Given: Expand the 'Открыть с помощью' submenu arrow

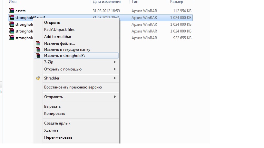Looking at the screenshot, I should [x=115, y=69].
